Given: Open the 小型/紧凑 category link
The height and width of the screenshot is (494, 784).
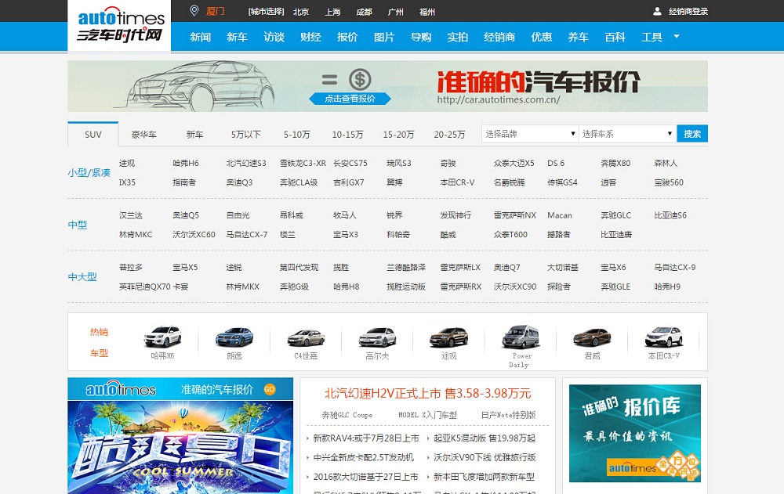Looking at the screenshot, I should click(89, 173).
